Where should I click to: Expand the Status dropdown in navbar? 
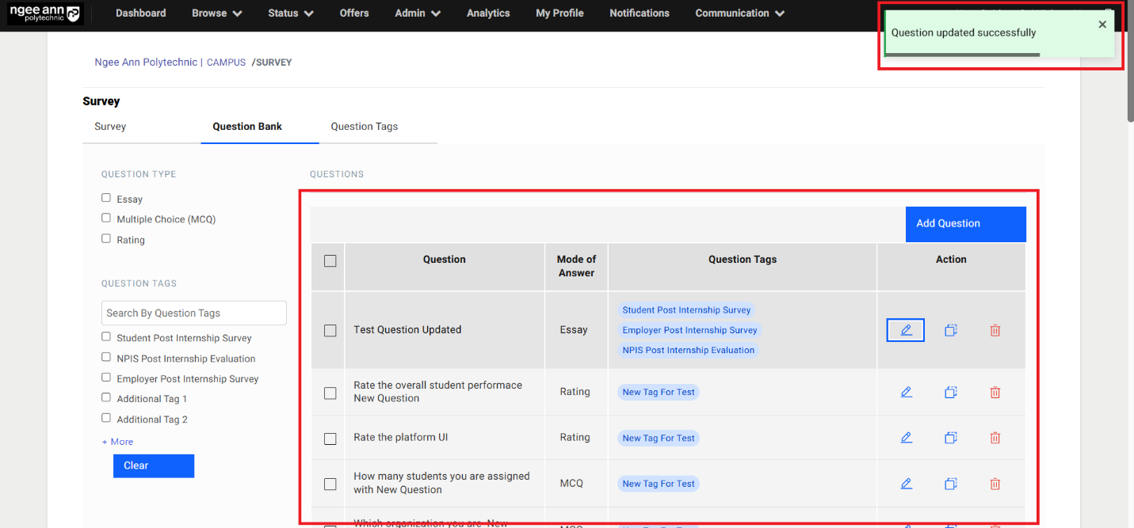290,13
